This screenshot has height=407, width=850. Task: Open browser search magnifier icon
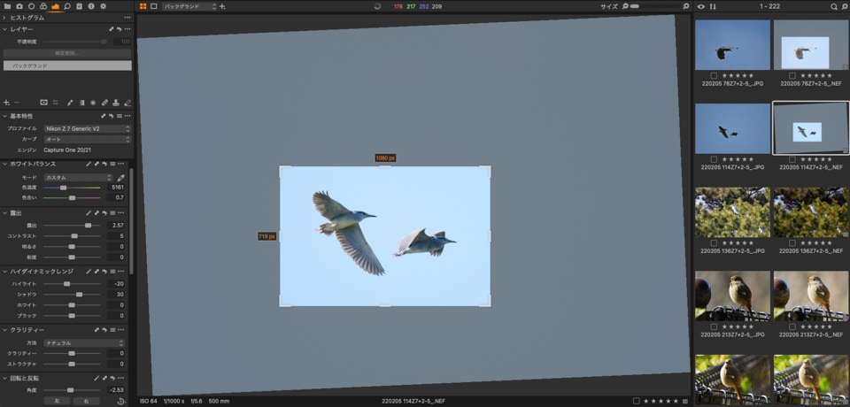click(x=834, y=6)
